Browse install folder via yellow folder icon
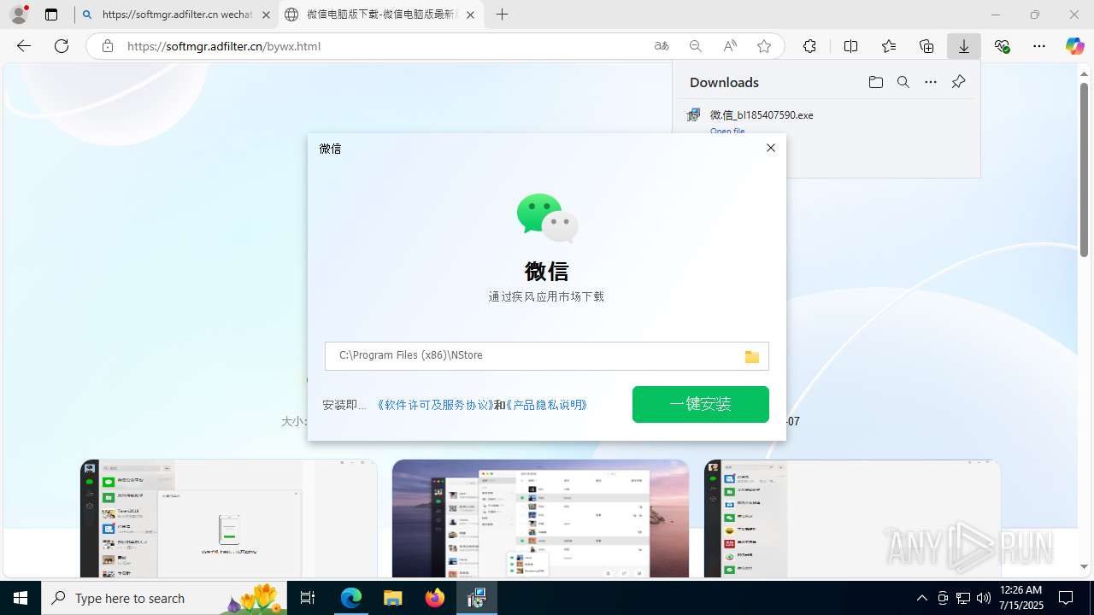 click(752, 356)
